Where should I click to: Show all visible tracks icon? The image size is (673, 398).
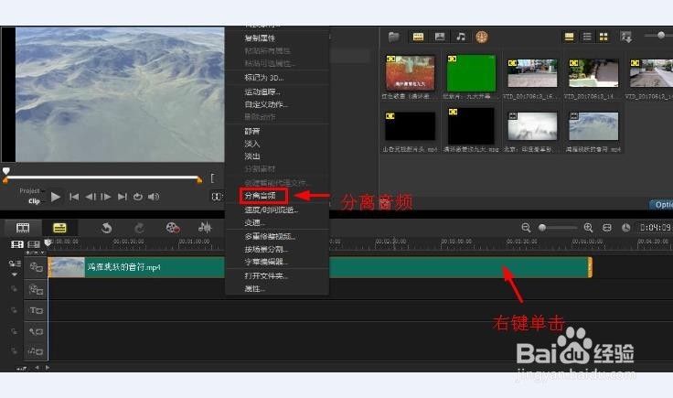click(x=17, y=244)
